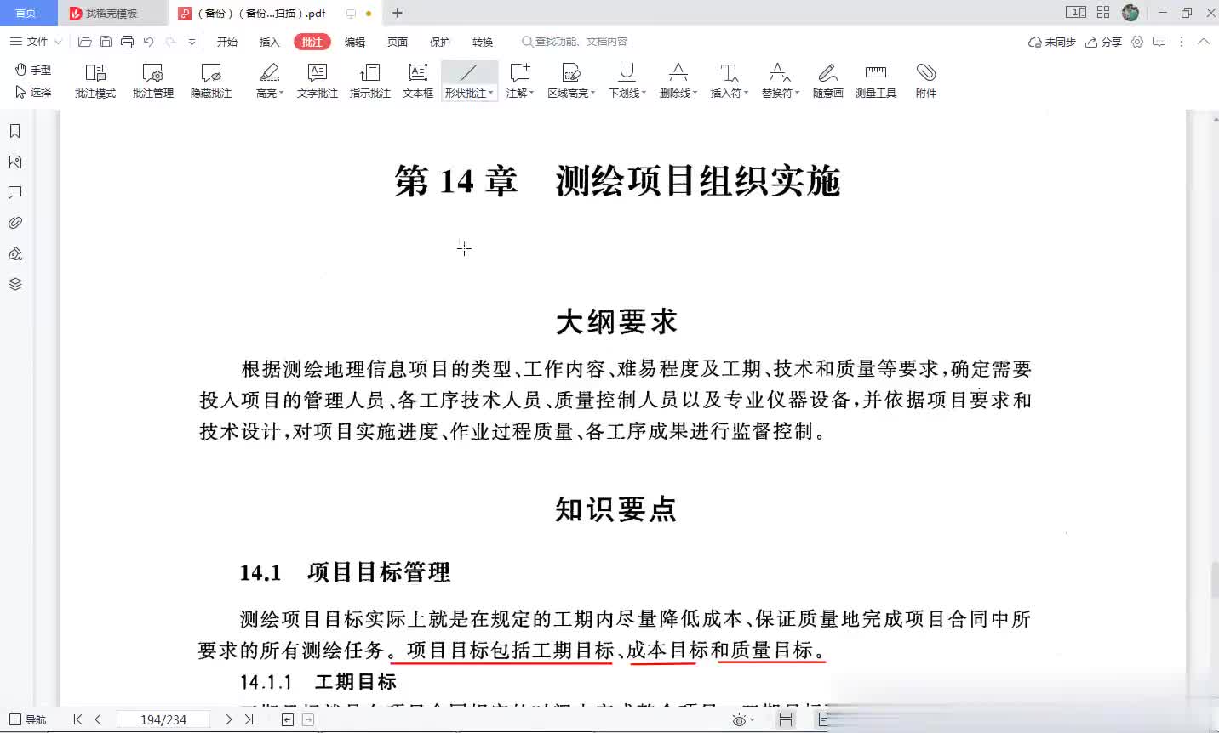Go to the next page arrow

(x=228, y=719)
